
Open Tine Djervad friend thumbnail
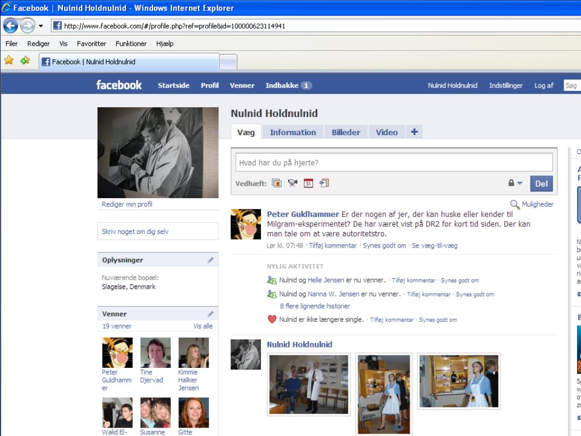(155, 353)
